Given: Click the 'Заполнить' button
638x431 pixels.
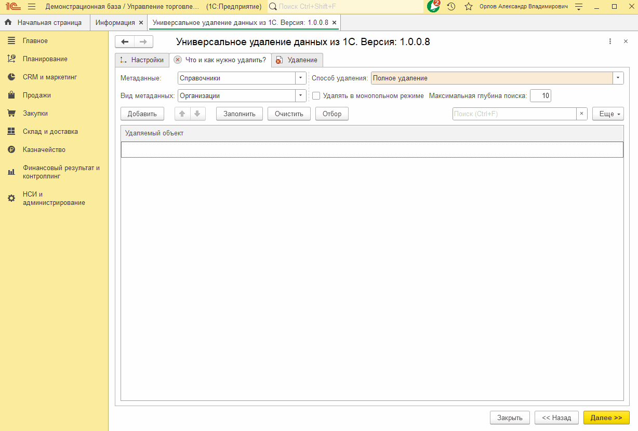Looking at the screenshot, I should pyautogui.click(x=239, y=114).
